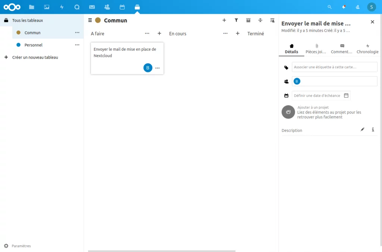
Task: Click the Terminé list title
Action: pos(256,34)
